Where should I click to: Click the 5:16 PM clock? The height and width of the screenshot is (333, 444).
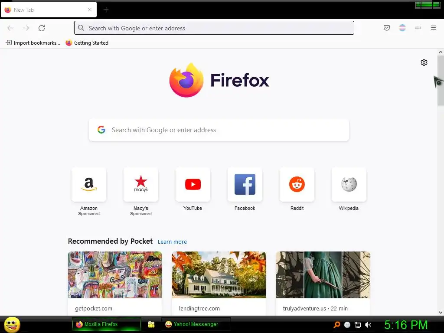coord(406,325)
